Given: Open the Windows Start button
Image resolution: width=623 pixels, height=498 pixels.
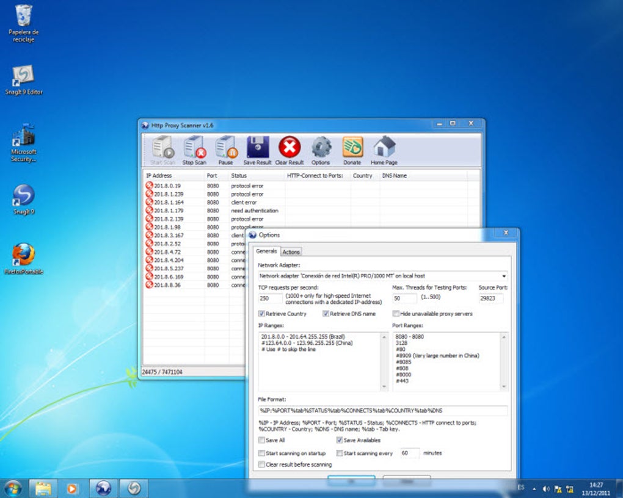Looking at the screenshot, I should click(x=12, y=488).
